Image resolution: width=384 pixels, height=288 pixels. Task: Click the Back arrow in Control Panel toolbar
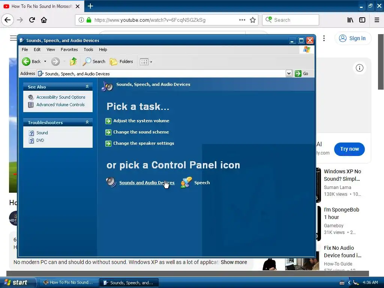tap(26, 61)
